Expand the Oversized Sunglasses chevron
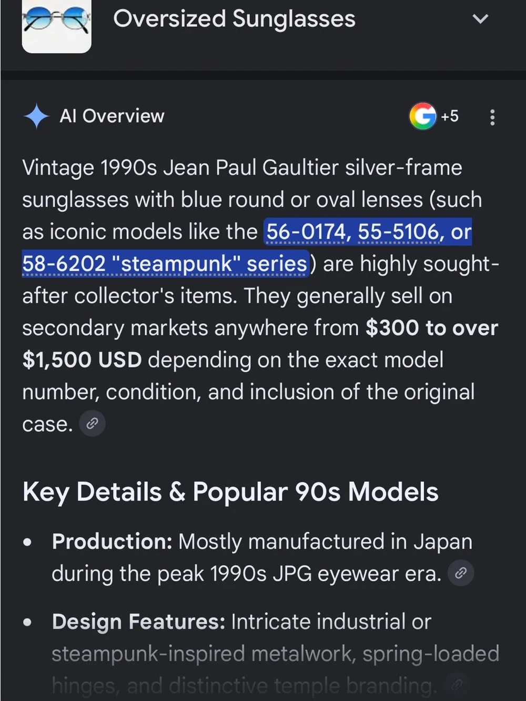 (x=480, y=19)
